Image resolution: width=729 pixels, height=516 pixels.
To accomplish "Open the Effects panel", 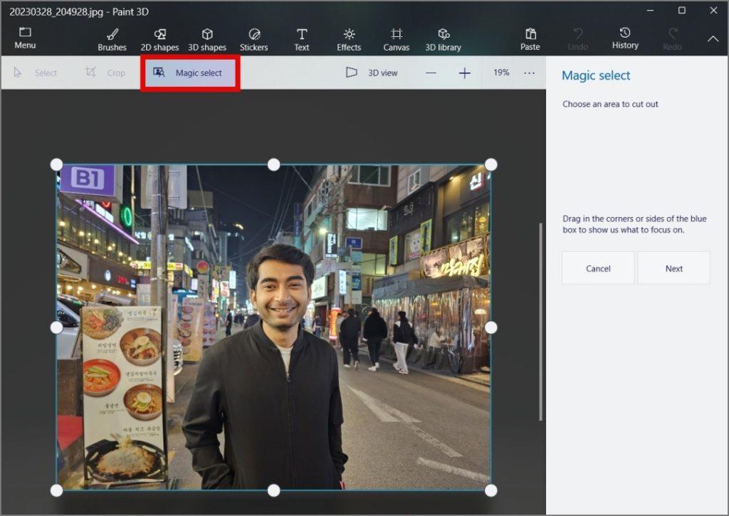I will point(349,40).
